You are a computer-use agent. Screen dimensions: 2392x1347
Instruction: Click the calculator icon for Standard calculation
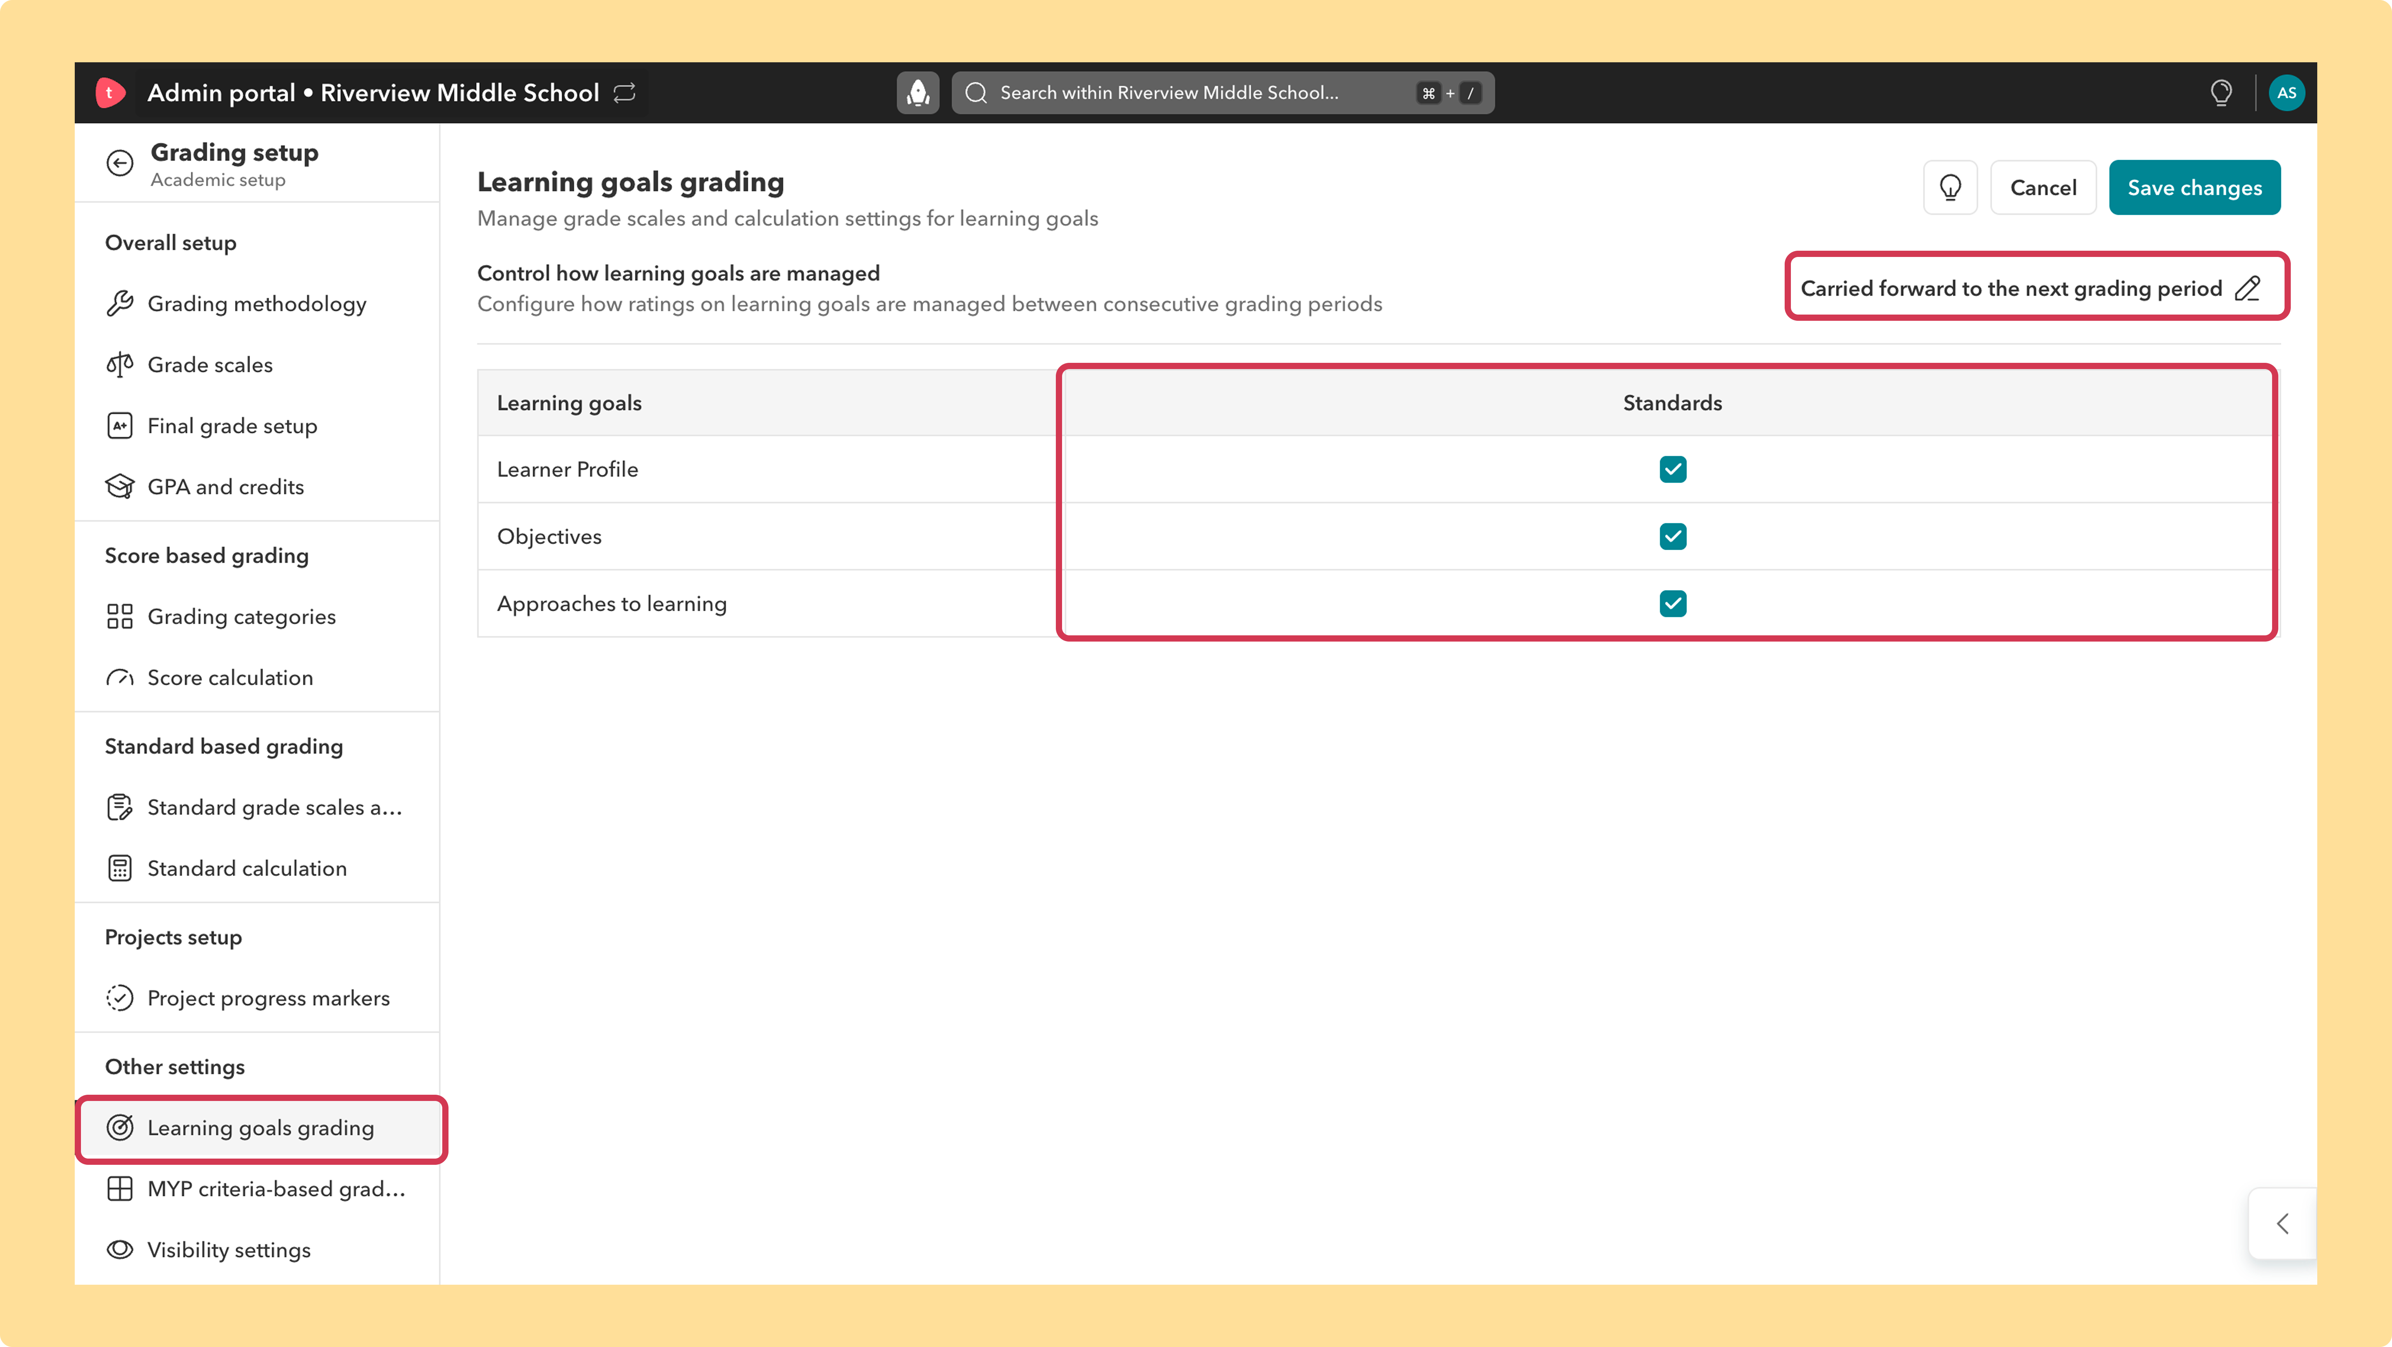pos(120,868)
